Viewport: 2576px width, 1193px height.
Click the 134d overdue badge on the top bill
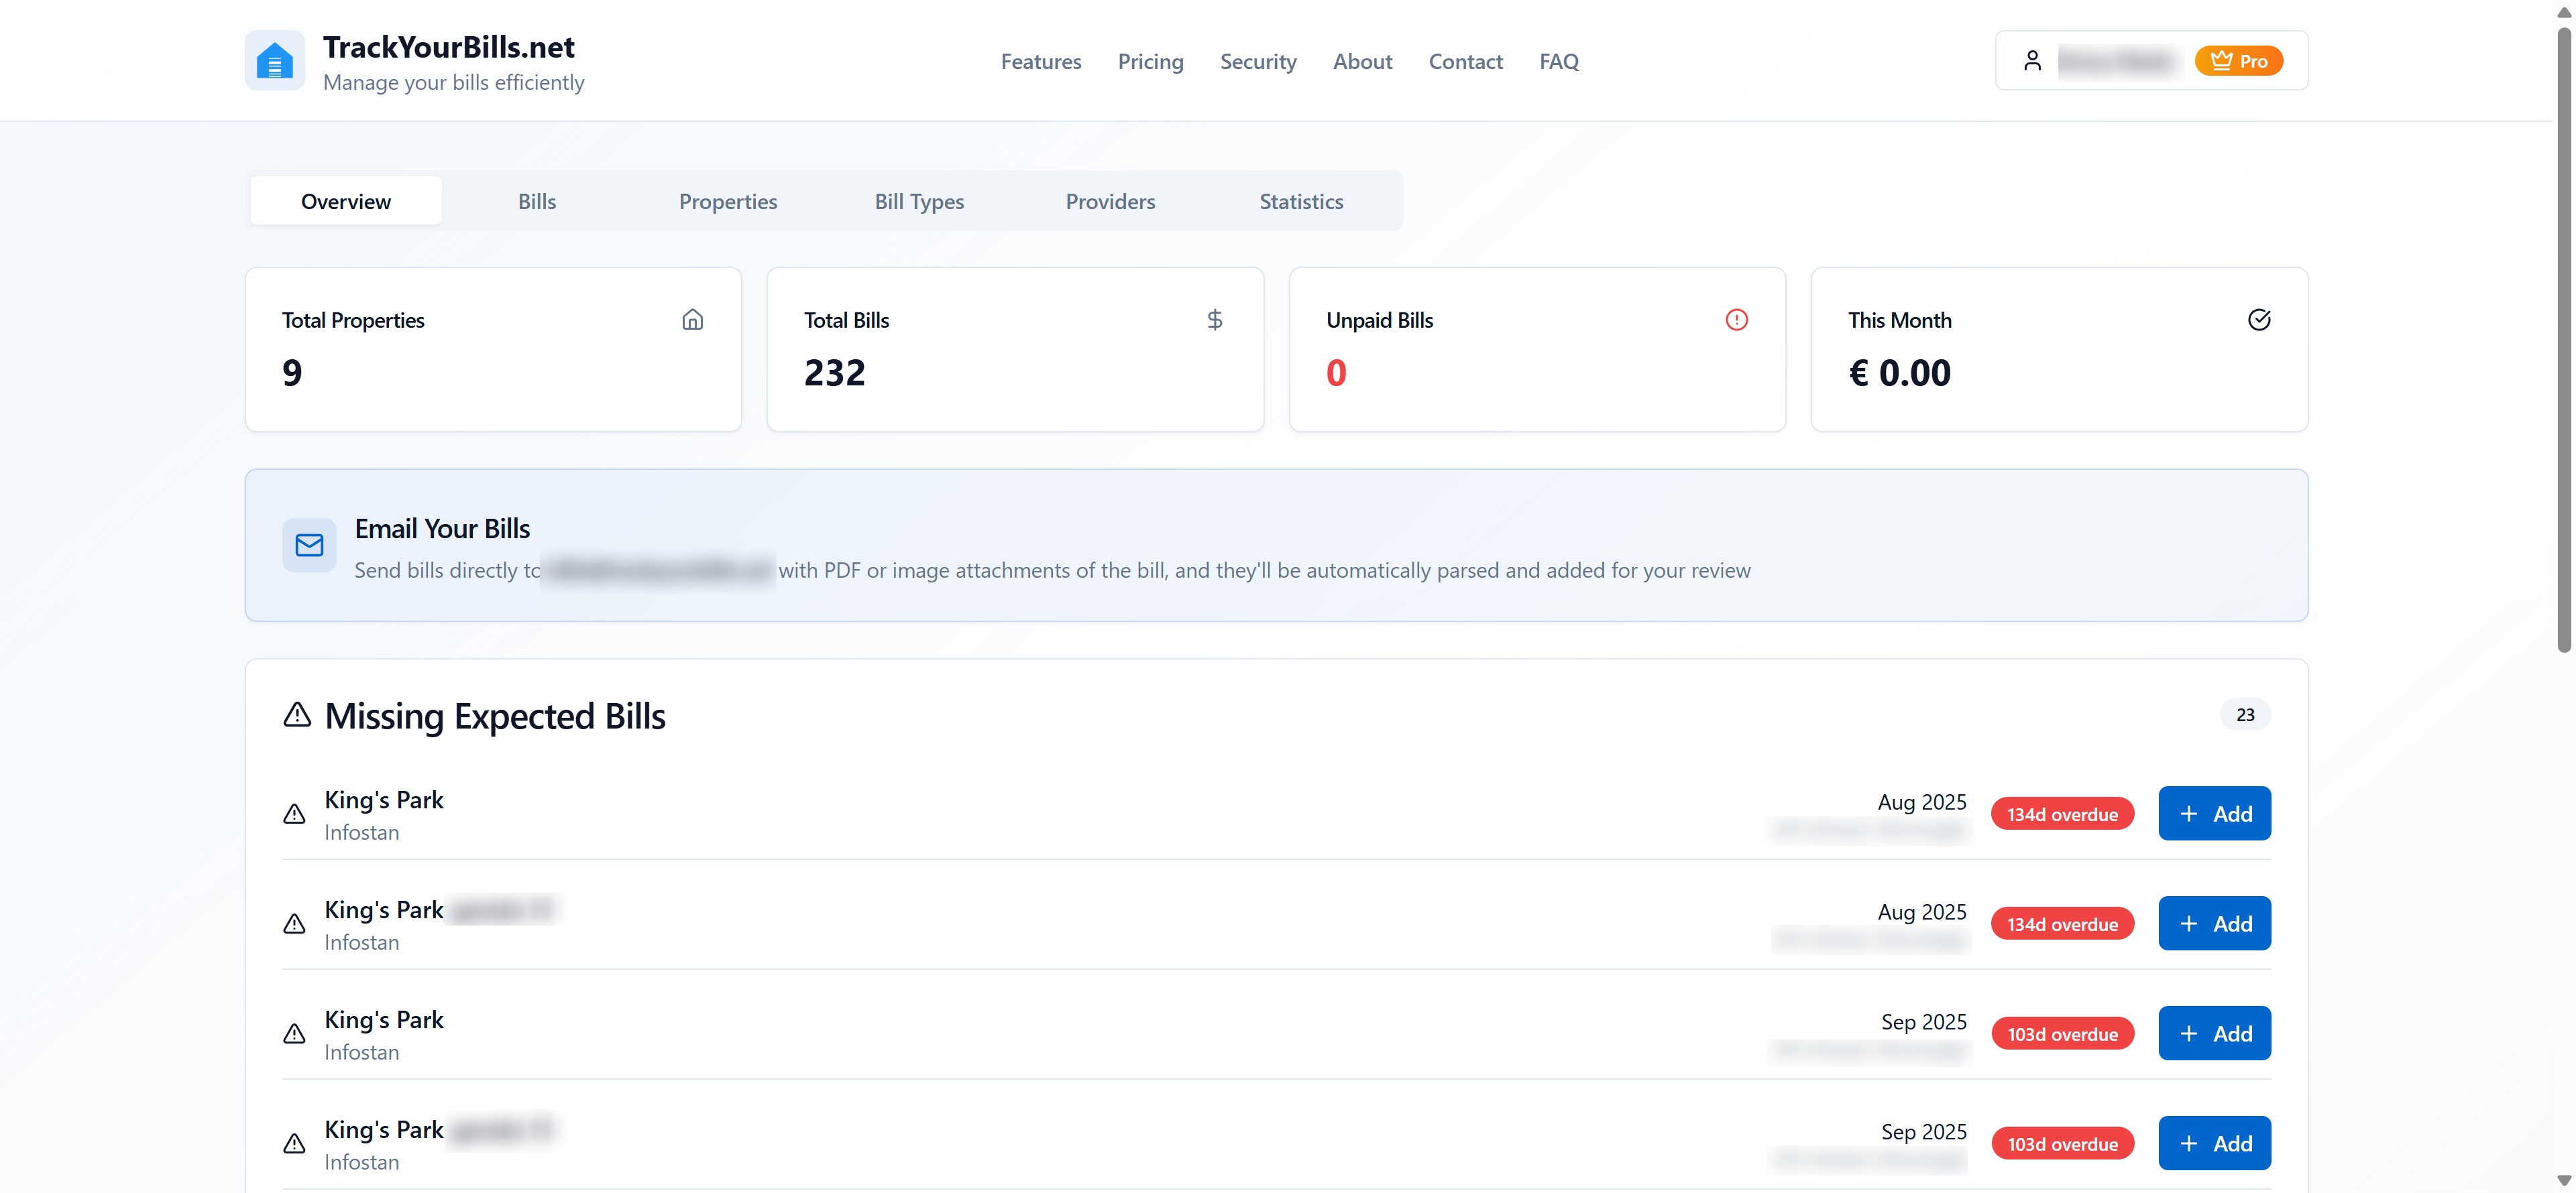coord(2062,814)
